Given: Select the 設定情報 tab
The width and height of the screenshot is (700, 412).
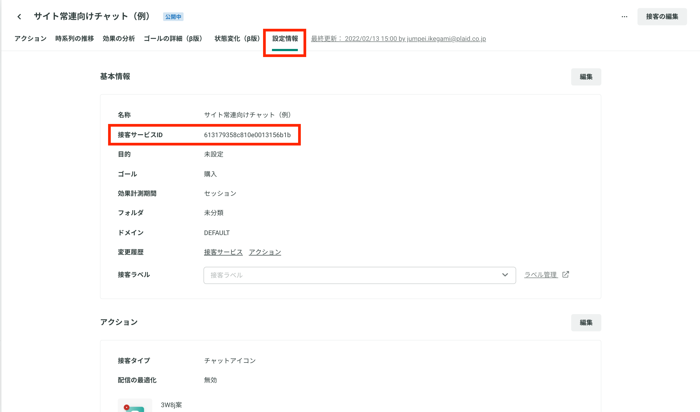Looking at the screenshot, I should tap(285, 38).
